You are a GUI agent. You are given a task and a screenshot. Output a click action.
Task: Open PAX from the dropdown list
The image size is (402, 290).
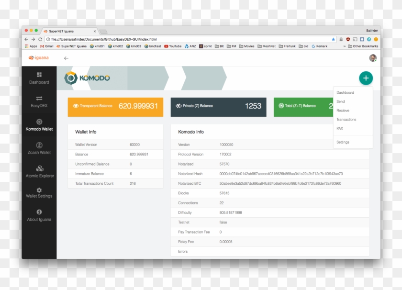[340, 128]
